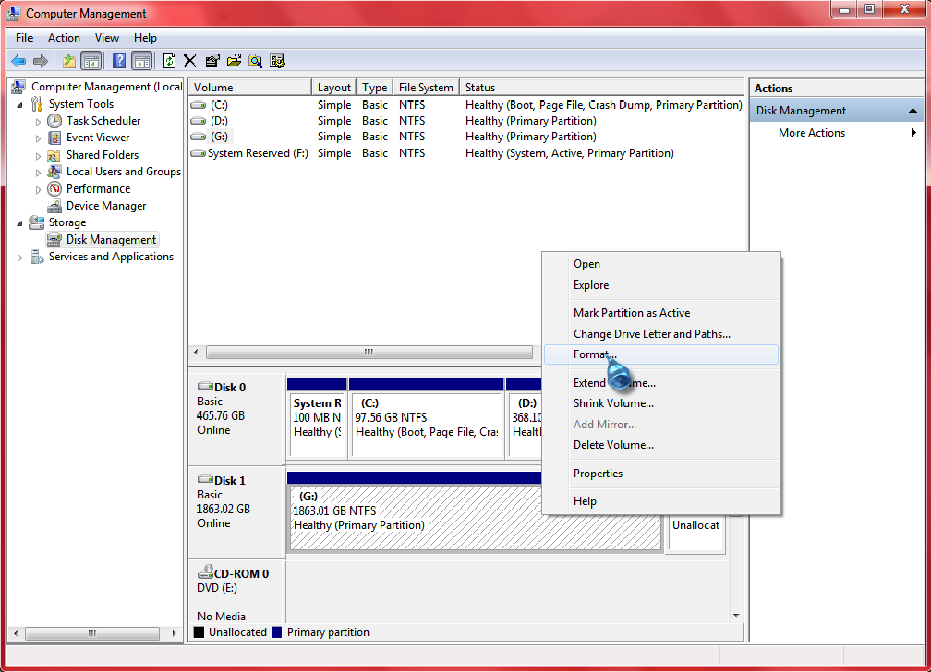
Task: Toggle Show/Hide Console Tree toolbar icon
Action: [91, 61]
